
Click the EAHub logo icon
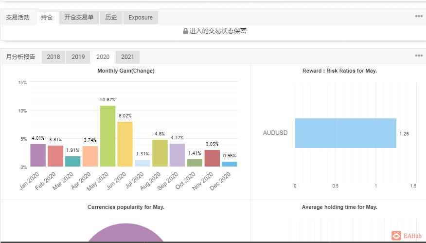tap(396, 235)
